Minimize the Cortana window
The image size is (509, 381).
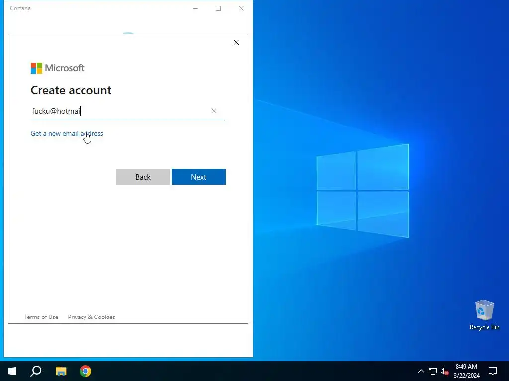(195, 8)
